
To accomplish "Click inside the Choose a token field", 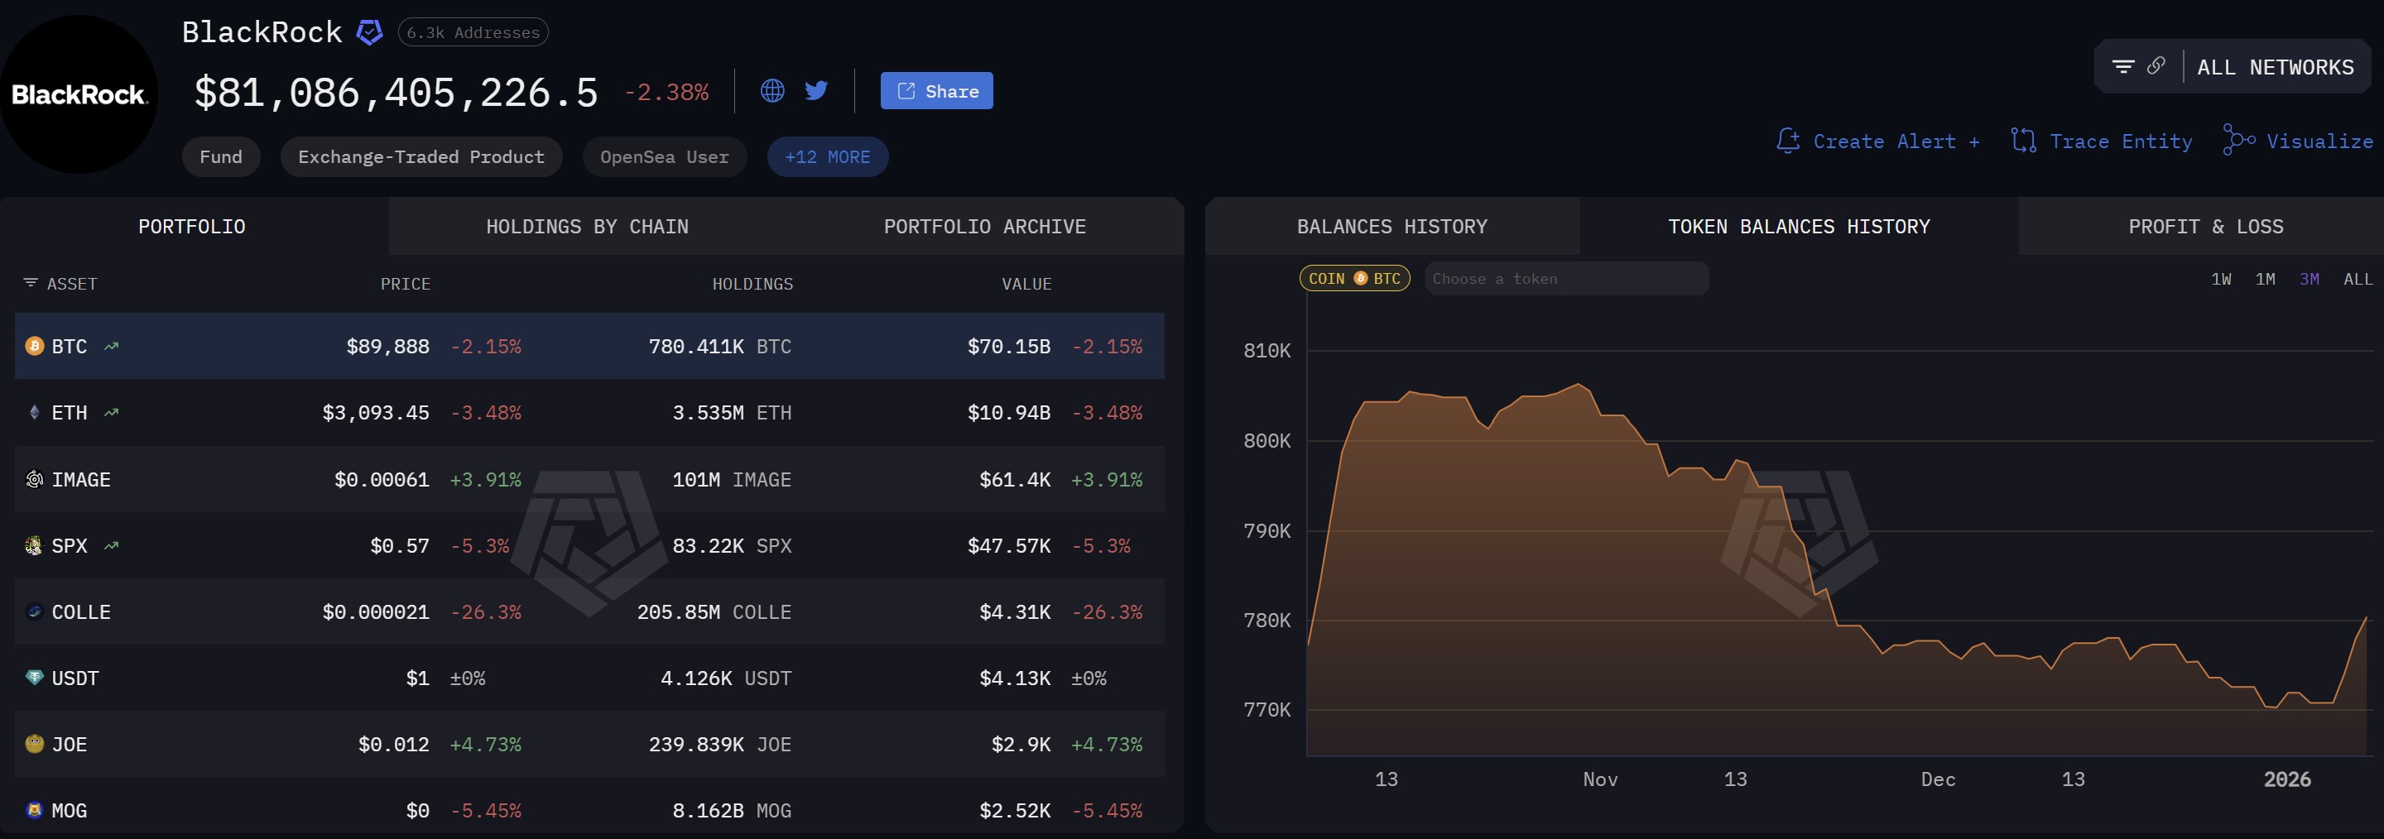I will click(1567, 277).
